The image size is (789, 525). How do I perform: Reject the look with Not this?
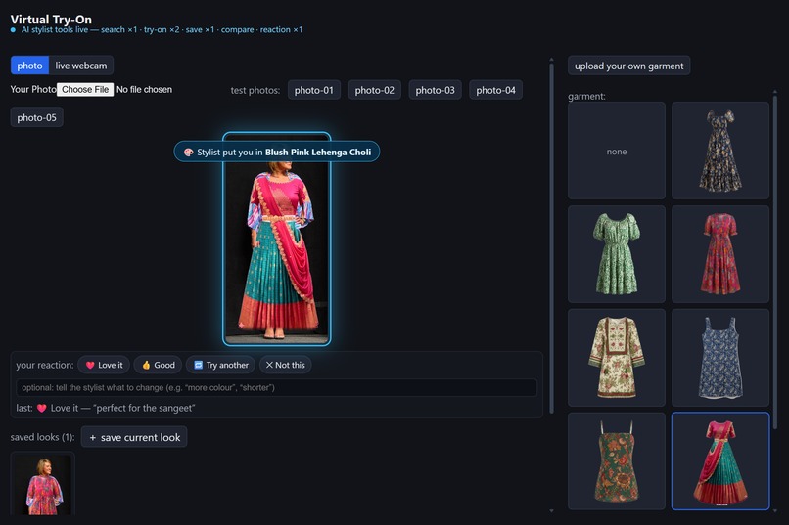click(285, 365)
